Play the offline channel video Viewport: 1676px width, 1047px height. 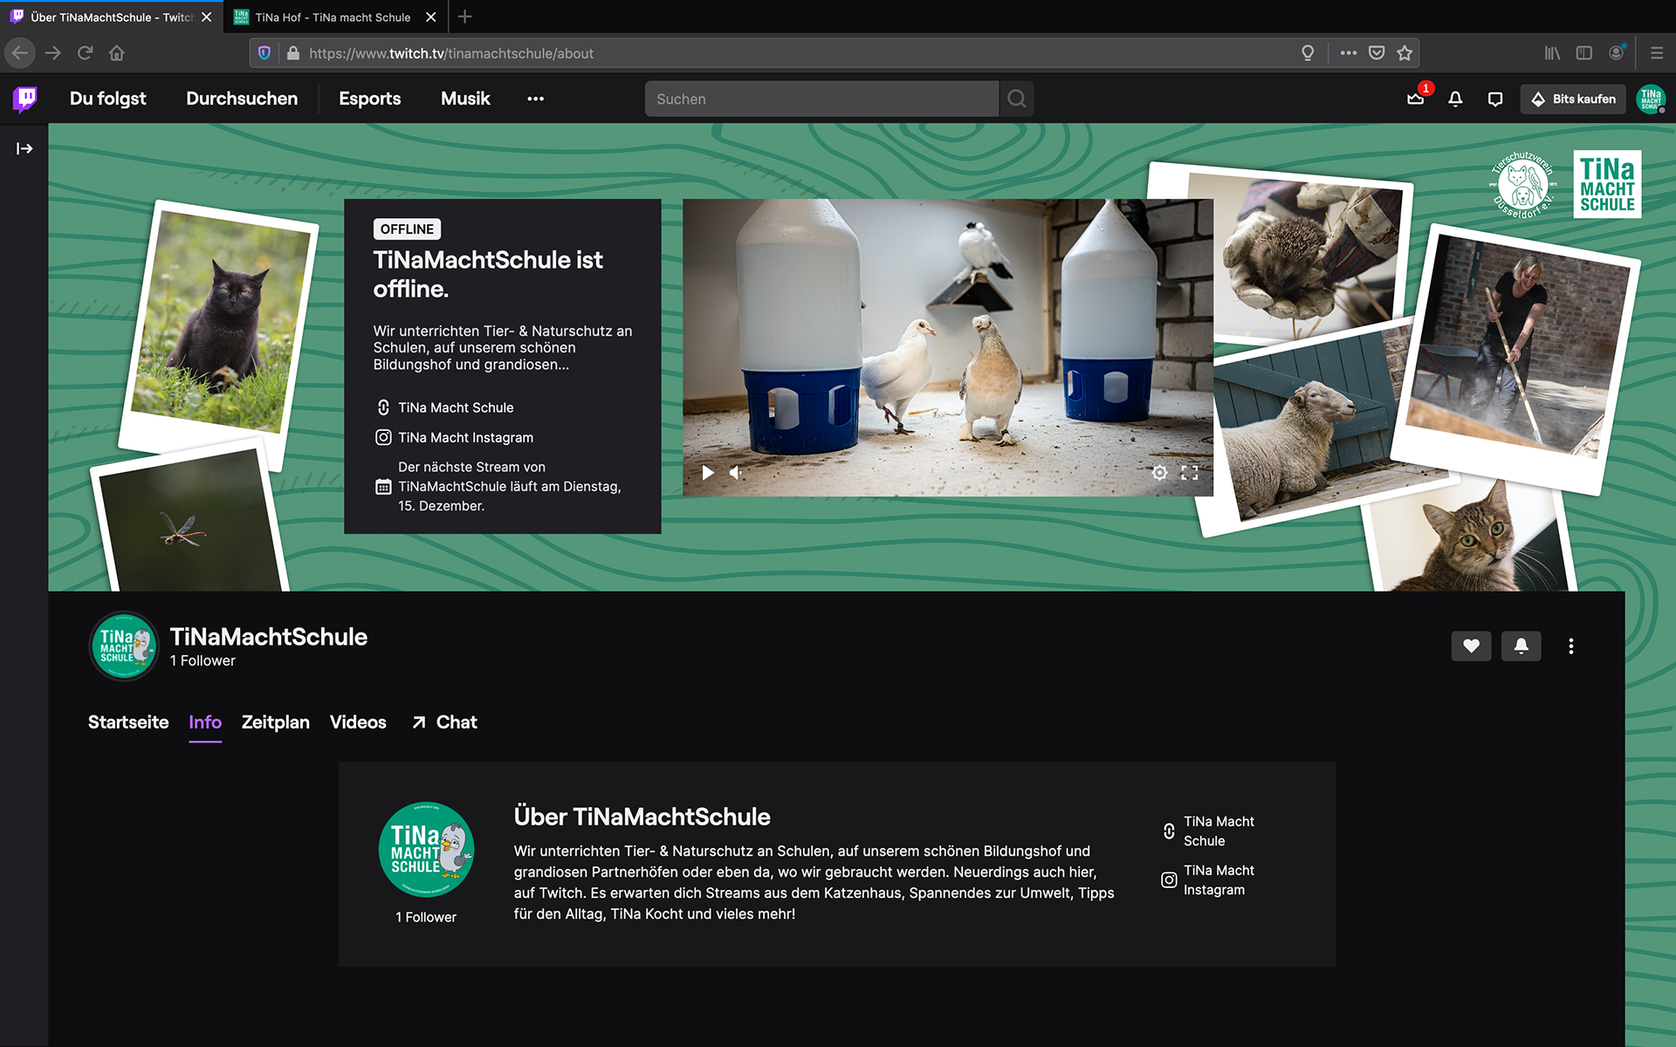click(707, 472)
